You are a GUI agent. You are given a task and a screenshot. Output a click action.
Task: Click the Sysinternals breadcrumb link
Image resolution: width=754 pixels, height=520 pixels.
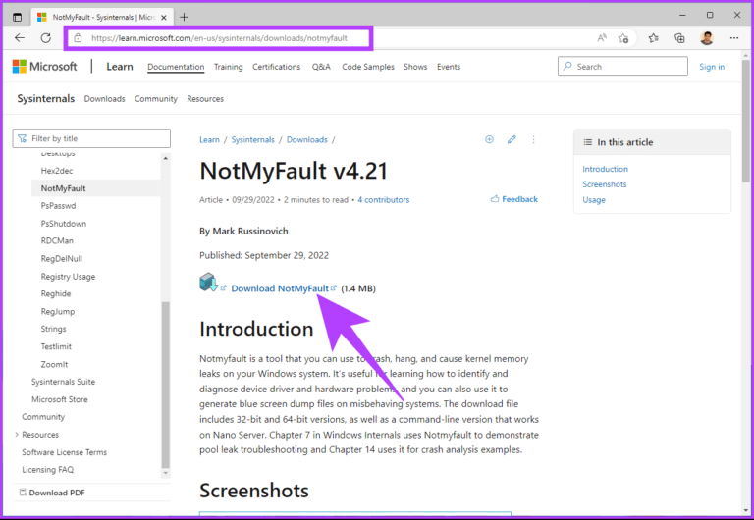tap(252, 140)
